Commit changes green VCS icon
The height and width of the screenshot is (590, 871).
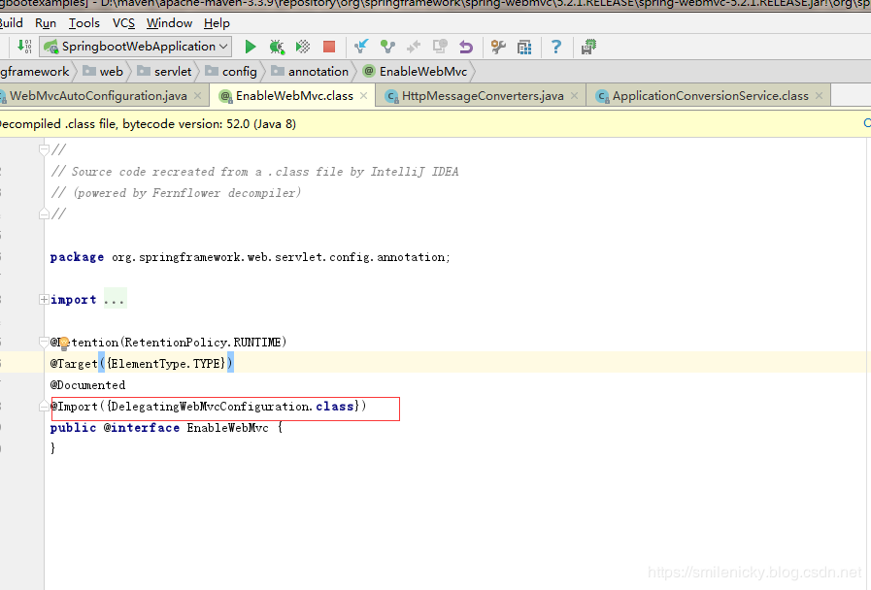point(387,47)
